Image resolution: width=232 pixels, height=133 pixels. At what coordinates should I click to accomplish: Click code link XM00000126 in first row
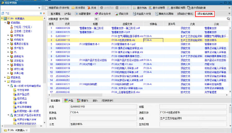point(63,28)
